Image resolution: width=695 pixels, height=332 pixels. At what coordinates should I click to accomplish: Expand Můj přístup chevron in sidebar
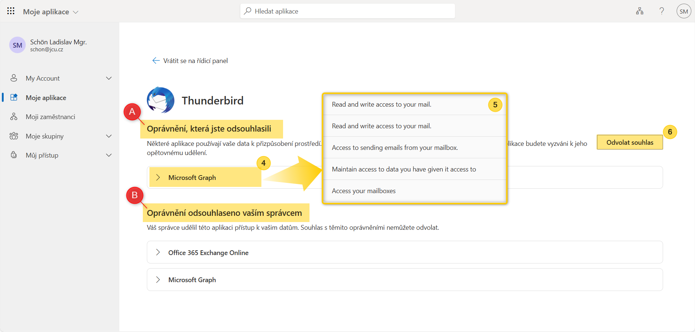109,155
